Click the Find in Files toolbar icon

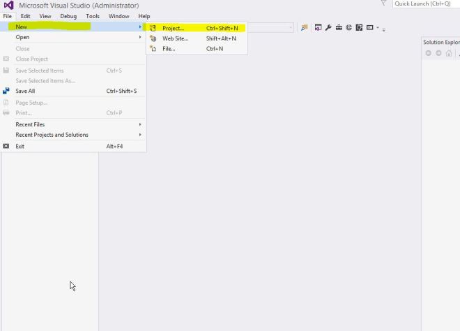point(305,28)
